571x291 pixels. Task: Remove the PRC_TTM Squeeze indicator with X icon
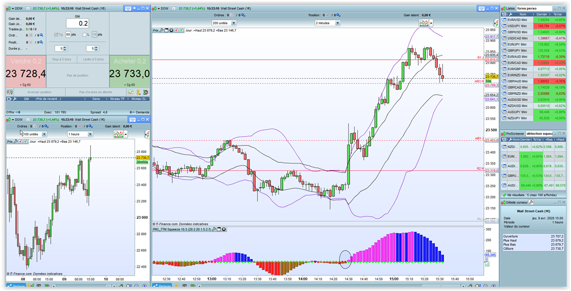[224, 229]
